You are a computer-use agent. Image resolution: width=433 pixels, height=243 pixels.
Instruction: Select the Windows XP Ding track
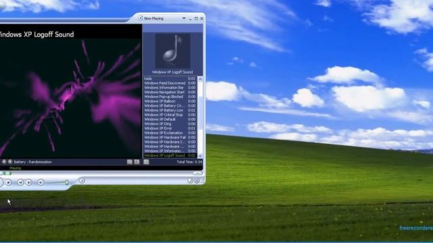click(170, 124)
